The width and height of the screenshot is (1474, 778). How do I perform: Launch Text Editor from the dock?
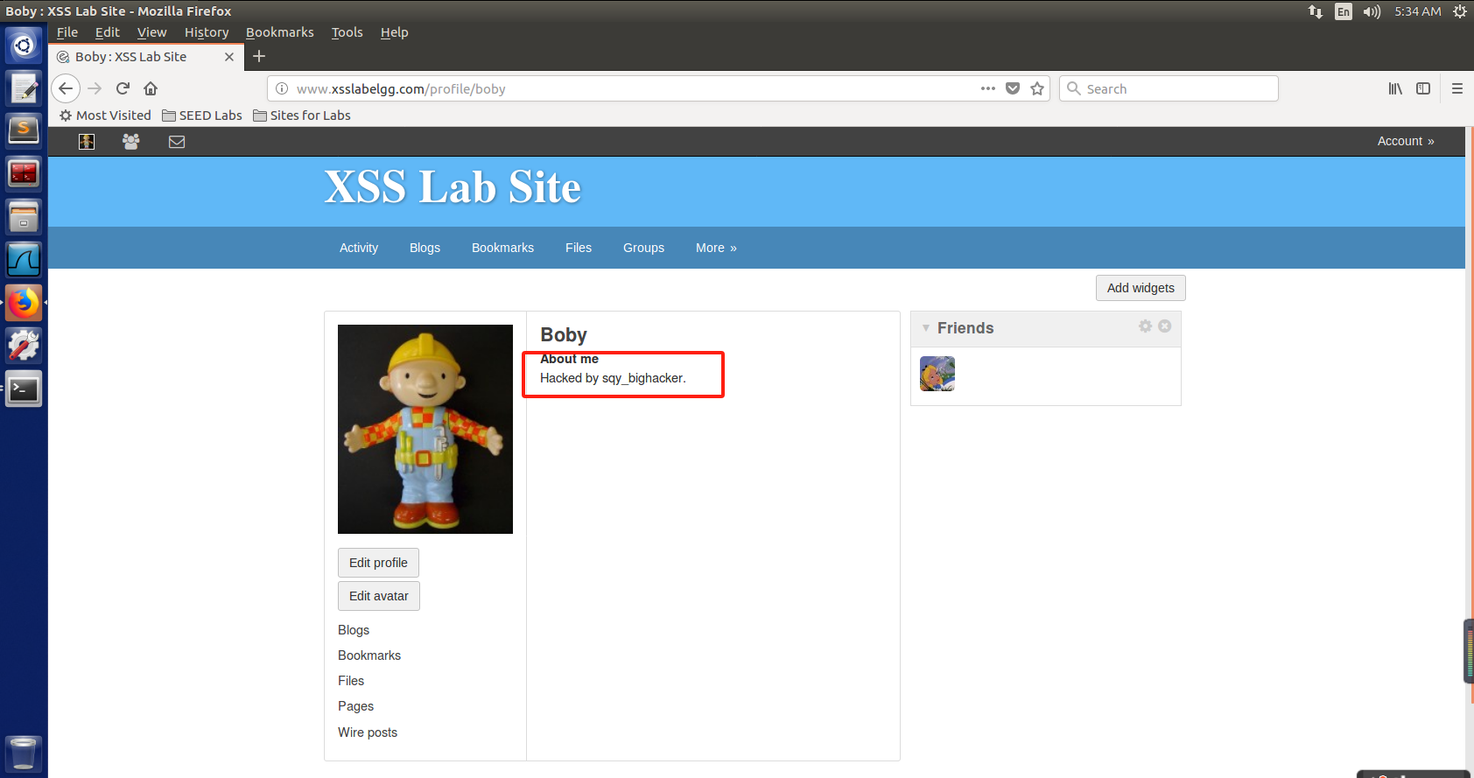(x=24, y=88)
